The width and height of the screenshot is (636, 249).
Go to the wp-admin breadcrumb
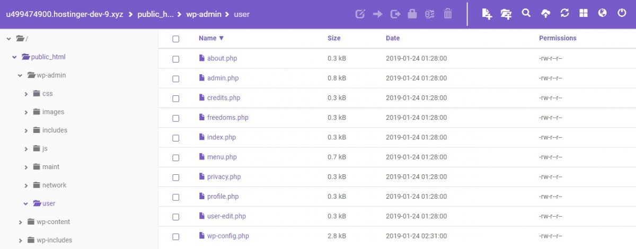click(204, 14)
